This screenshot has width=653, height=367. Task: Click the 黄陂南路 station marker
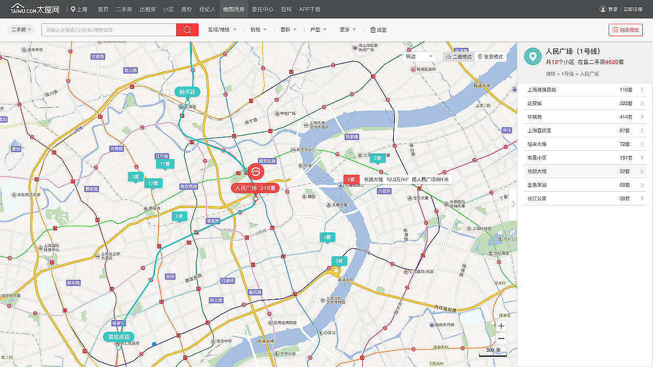pyautogui.click(x=119, y=337)
